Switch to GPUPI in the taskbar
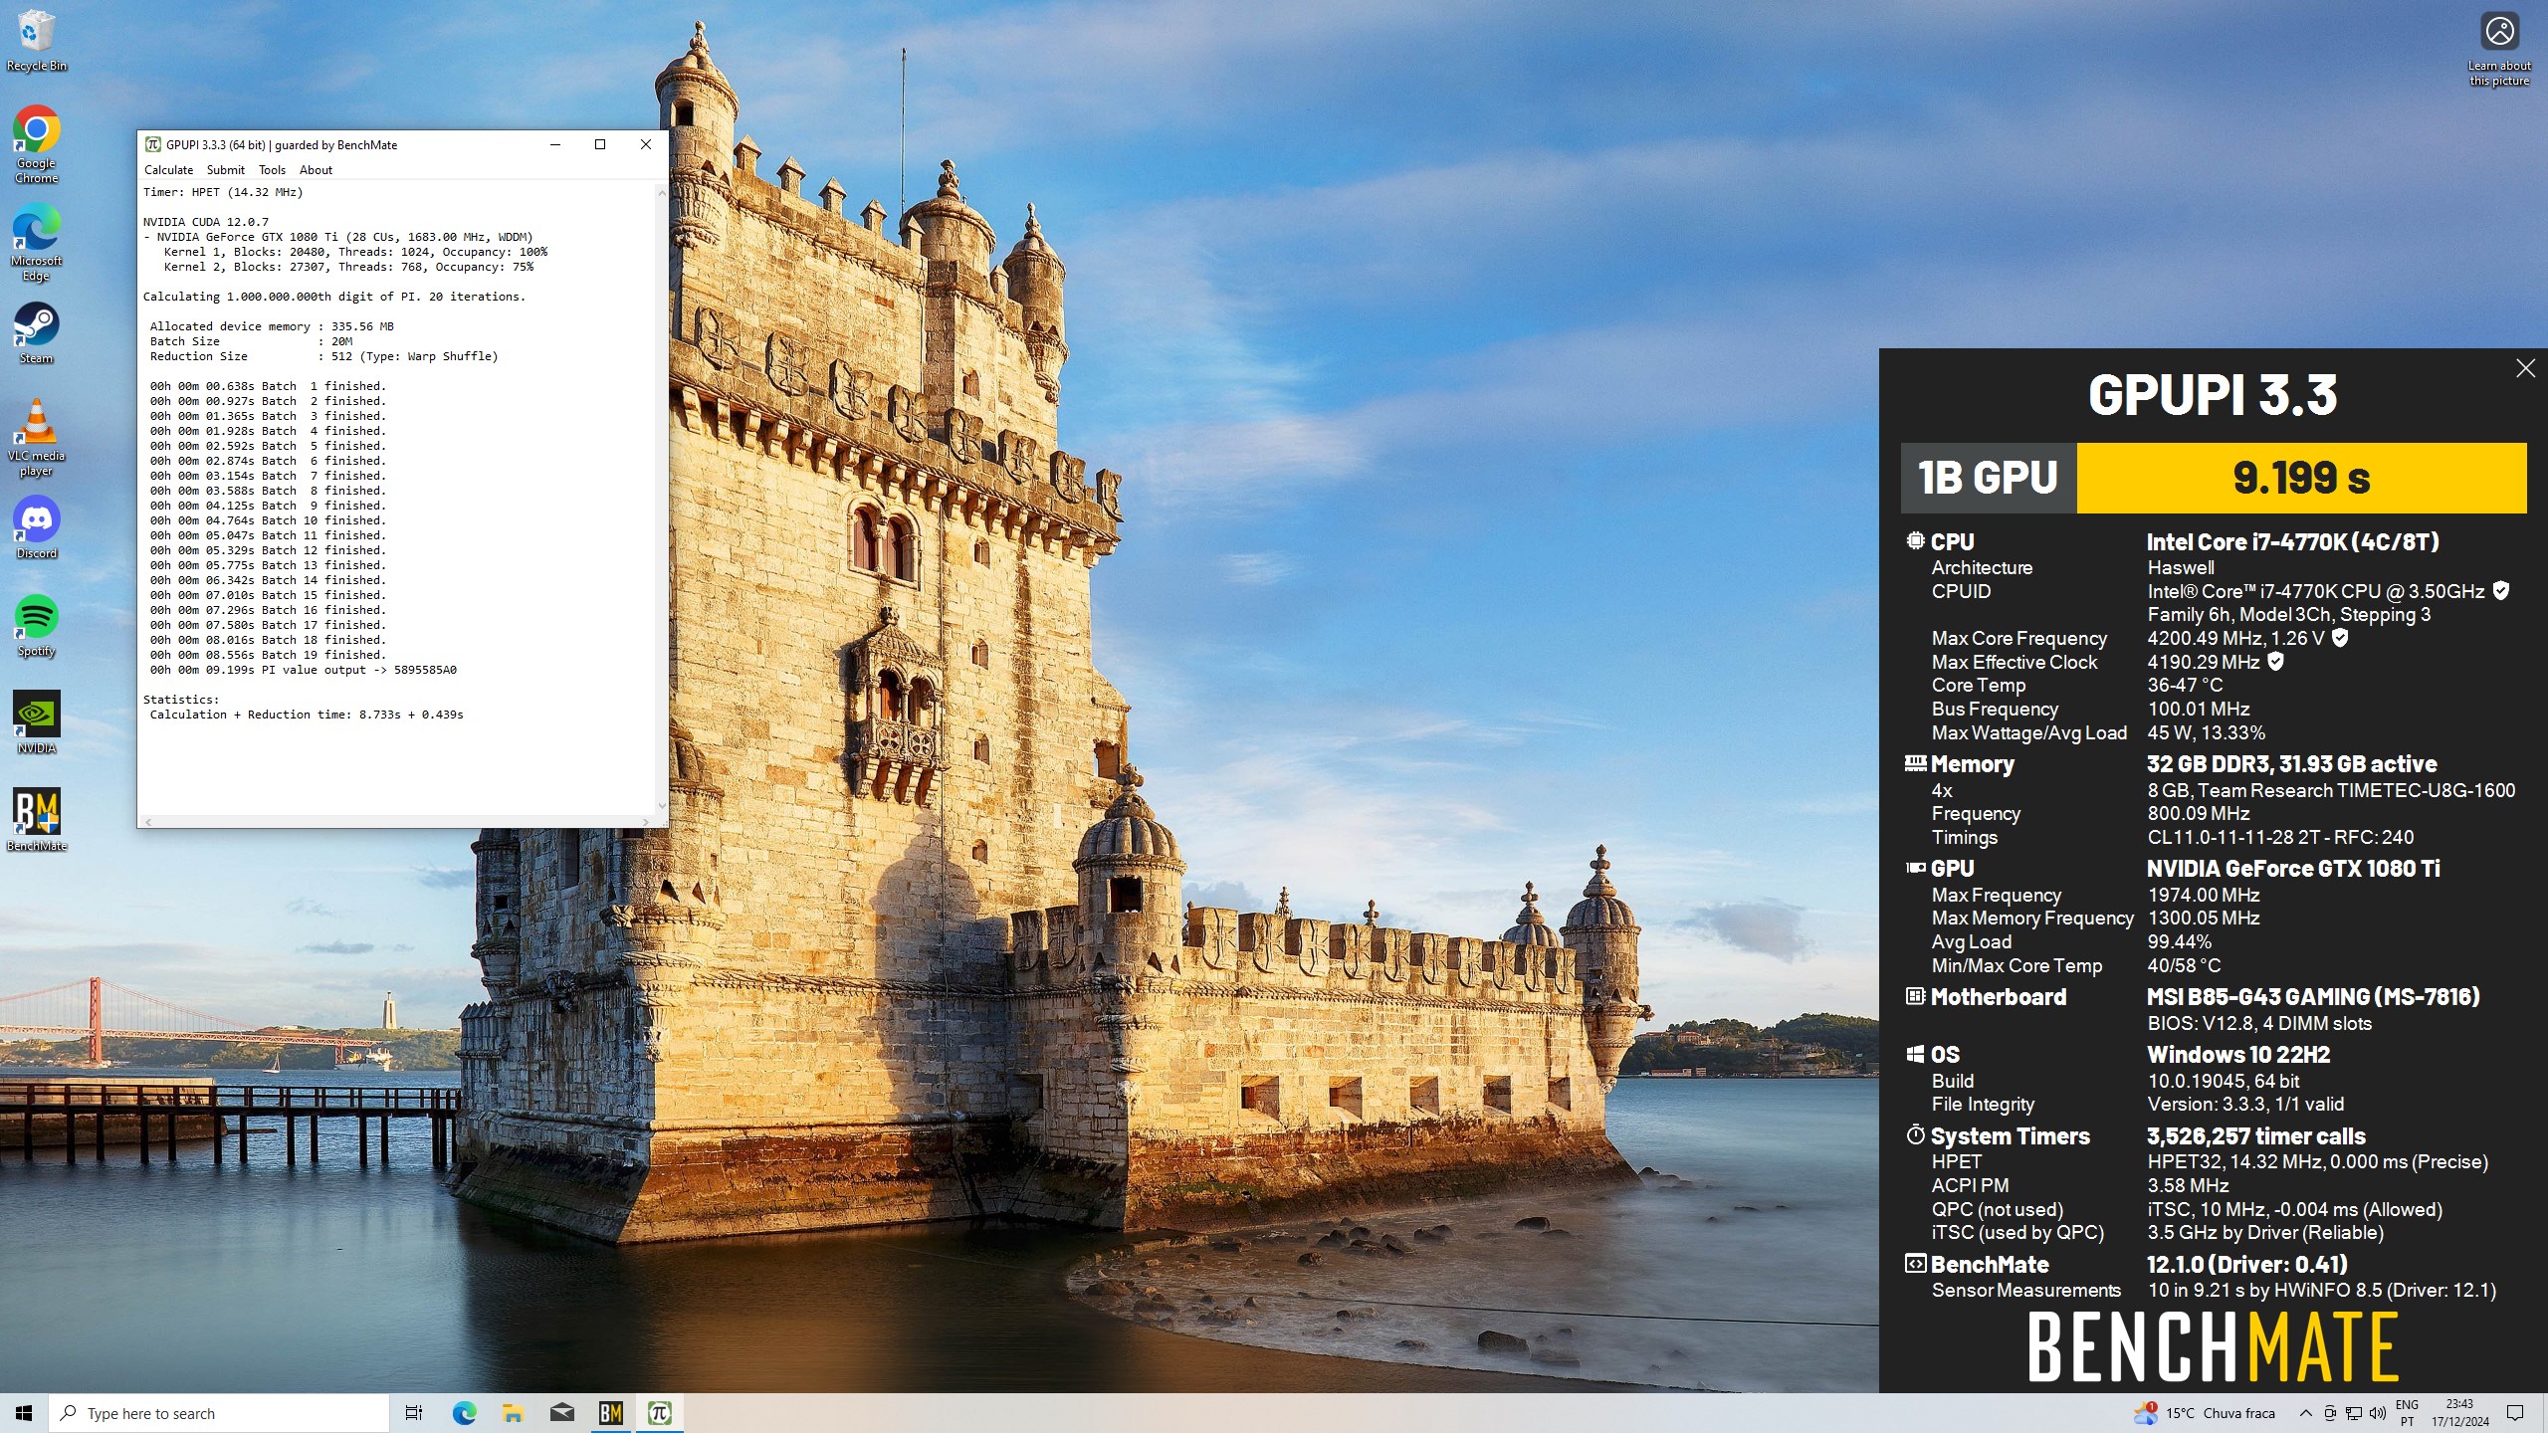The width and height of the screenshot is (2548, 1433). point(659,1413)
